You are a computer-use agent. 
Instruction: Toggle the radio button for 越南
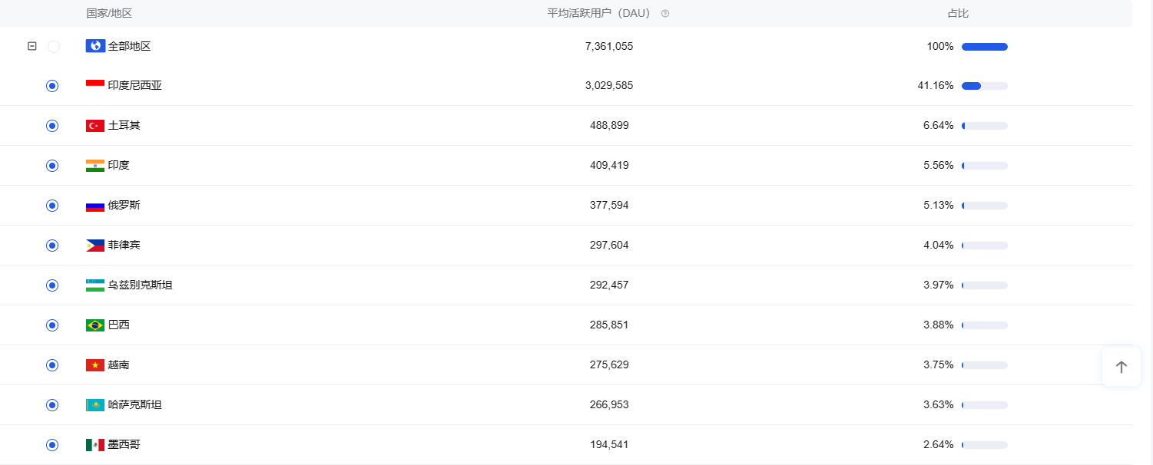pos(52,365)
